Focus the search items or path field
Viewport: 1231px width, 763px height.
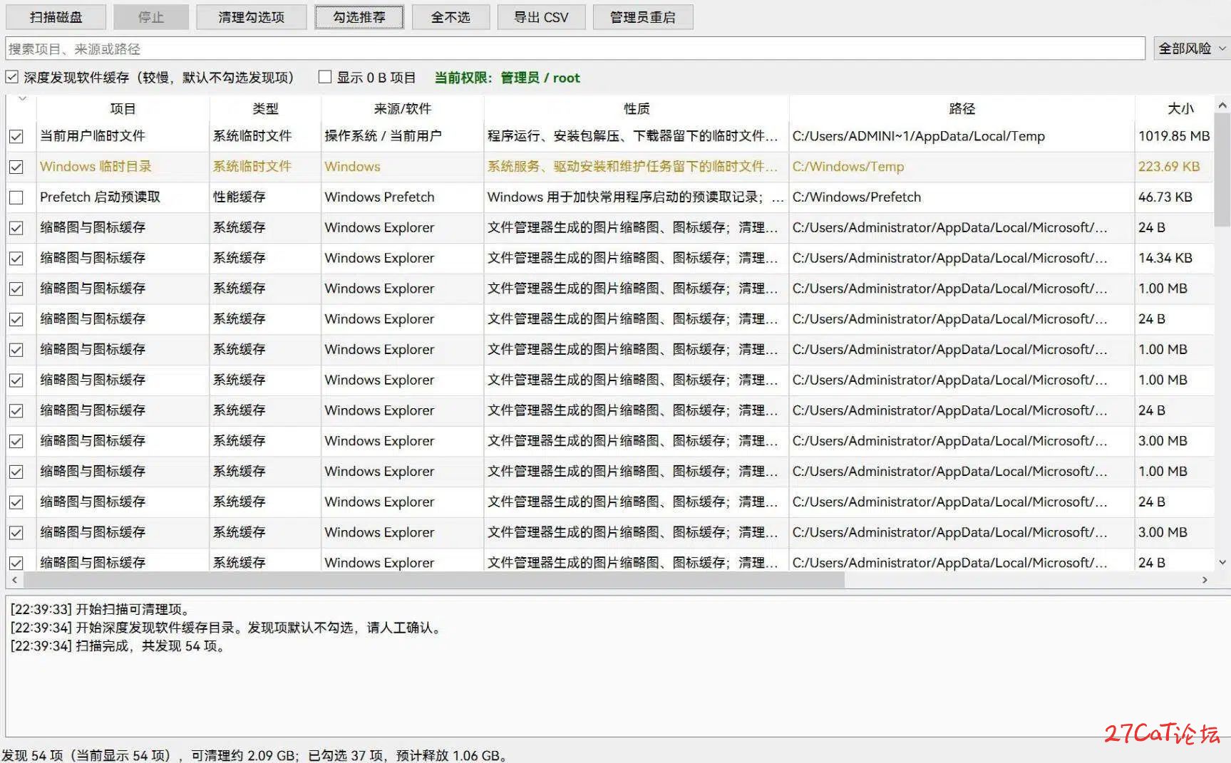coord(575,48)
